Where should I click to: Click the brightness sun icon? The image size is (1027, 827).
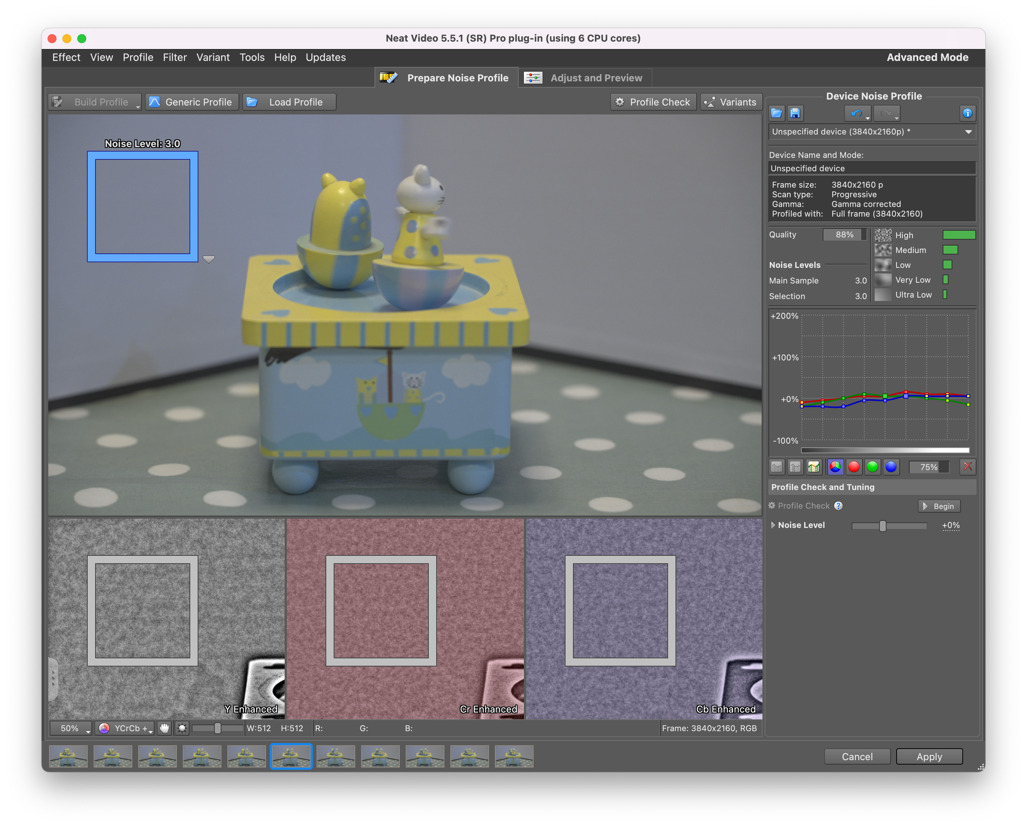(182, 728)
